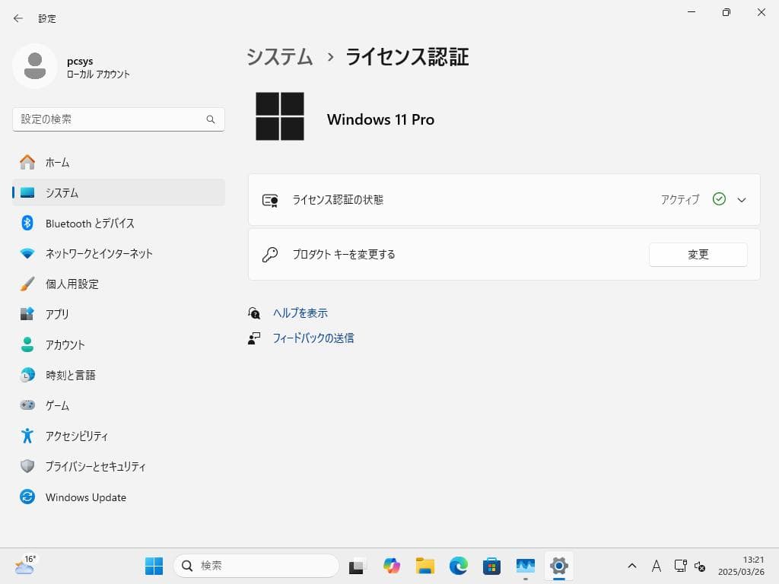Open the Start menu
The image size is (779, 584).
(x=154, y=566)
